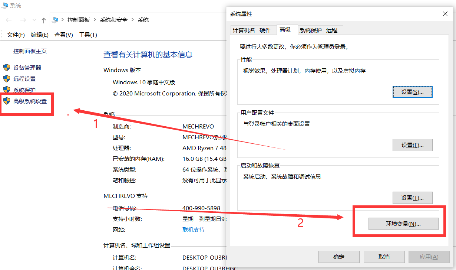Image resolution: width=456 pixels, height=270 pixels.
Task: Open the 查看(V) menu
Action: click(x=63, y=35)
